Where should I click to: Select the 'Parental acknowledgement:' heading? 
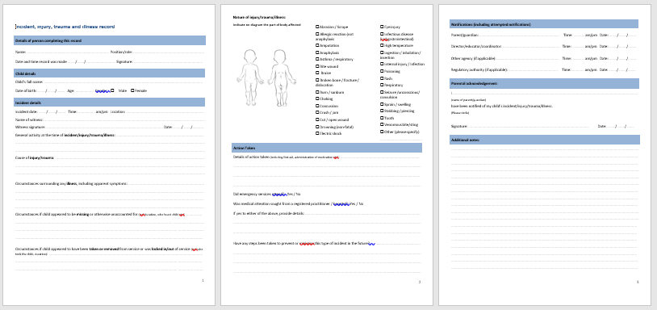[x=544, y=83]
